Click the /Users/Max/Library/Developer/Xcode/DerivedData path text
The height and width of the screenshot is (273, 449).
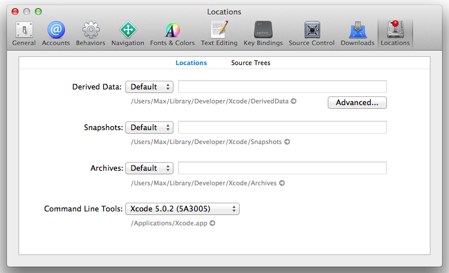pyautogui.click(x=209, y=101)
